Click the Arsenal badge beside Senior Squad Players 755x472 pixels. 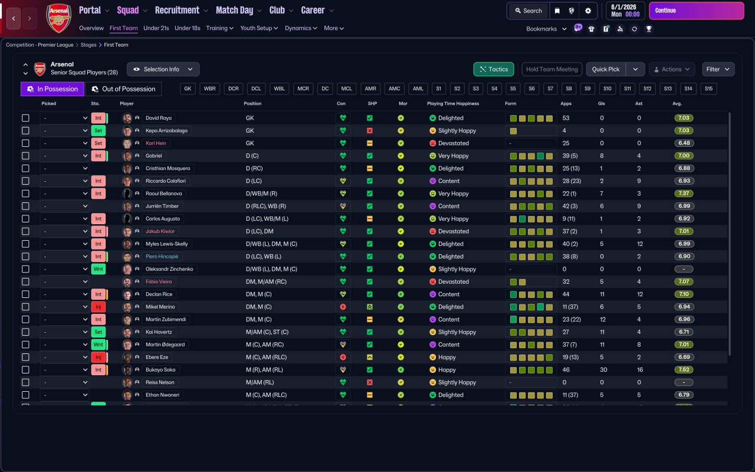click(40, 69)
